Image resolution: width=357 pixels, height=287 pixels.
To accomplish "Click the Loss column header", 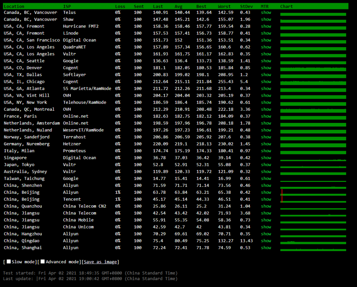I will (x=120, y=6).
